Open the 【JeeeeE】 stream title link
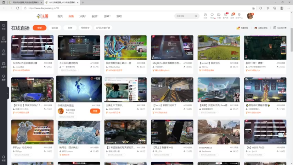The height and width of the screenshot is (165, 293). click(x=210, y=63)
